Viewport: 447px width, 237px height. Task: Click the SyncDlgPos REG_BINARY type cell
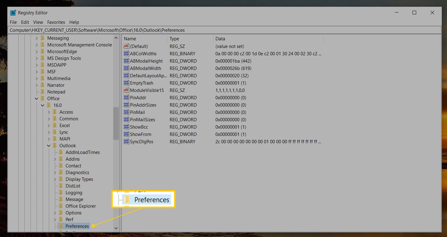[182, 141]
